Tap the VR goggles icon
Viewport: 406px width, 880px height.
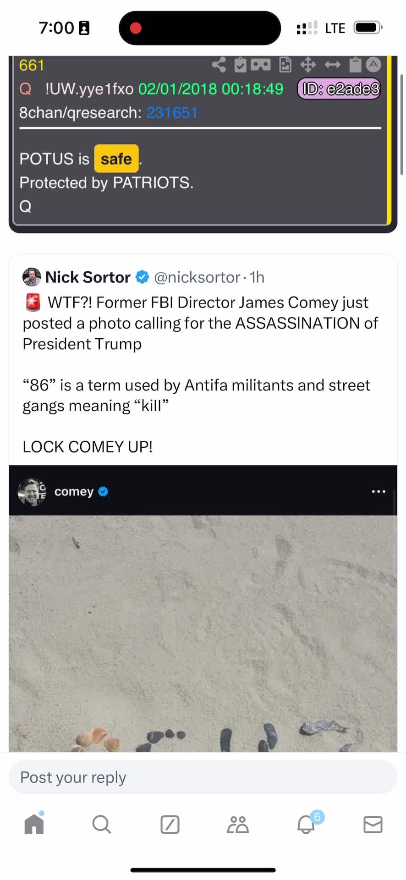[261, 65]
